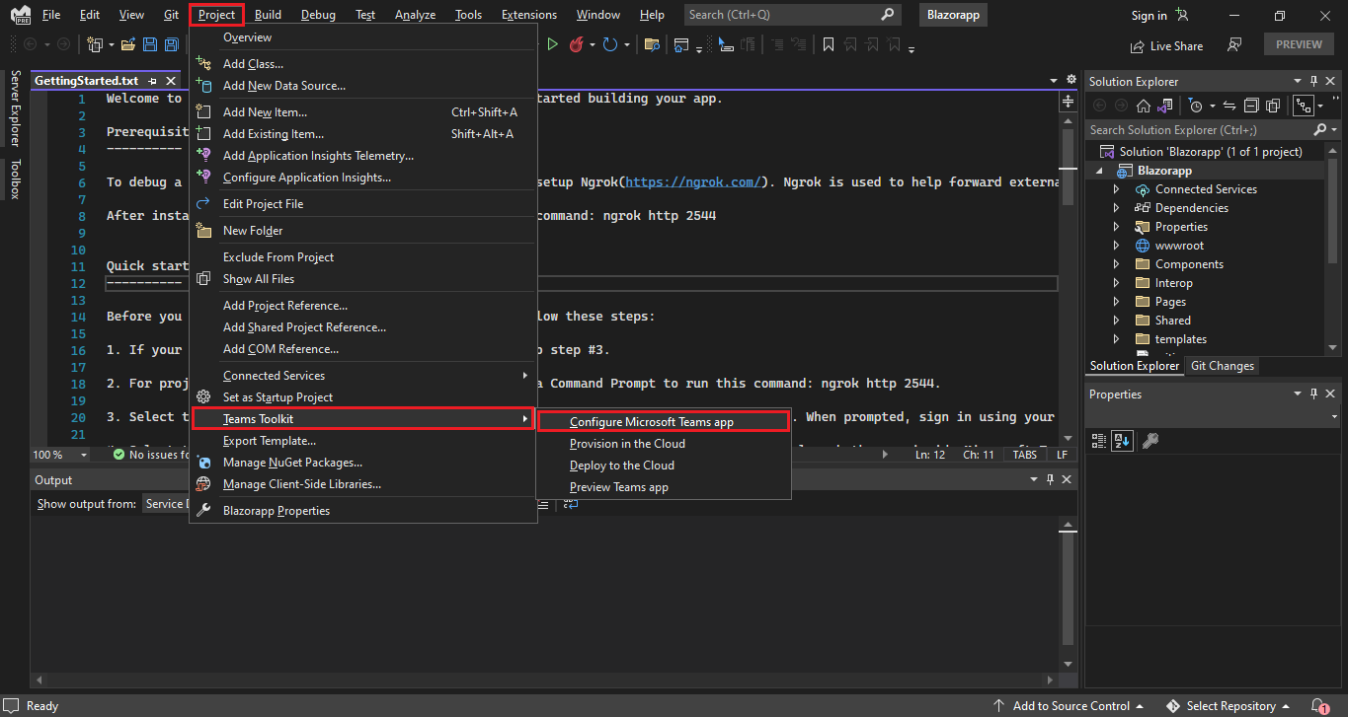
Task: Toggle Show All Files in Solution Explorer
Action: pyautogui.click(x=1273, y=106)
